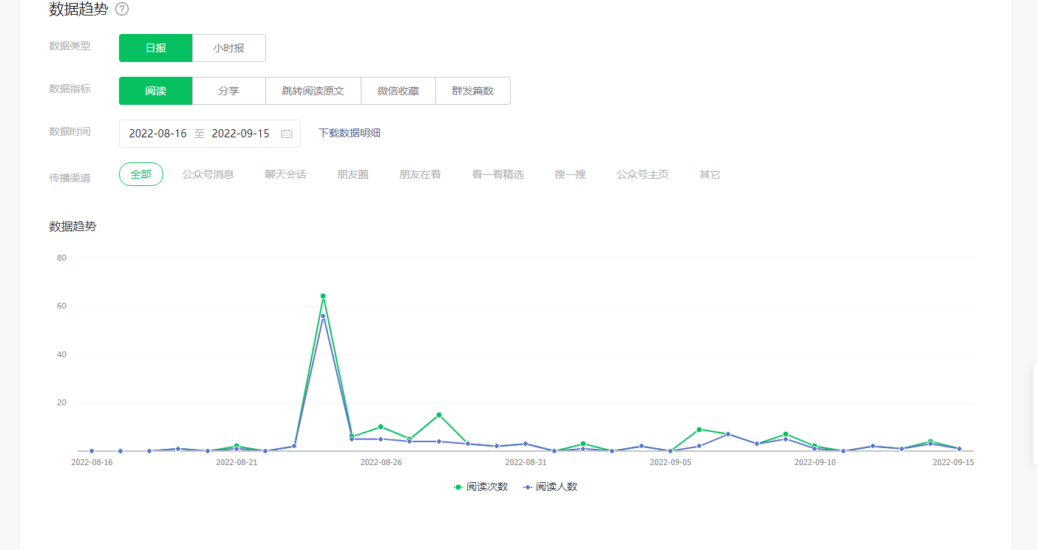The image size is (1037, 550).
Task: Filter by the 看一看精选 channel
Action: pyautogui.click(x=498, y=174)
